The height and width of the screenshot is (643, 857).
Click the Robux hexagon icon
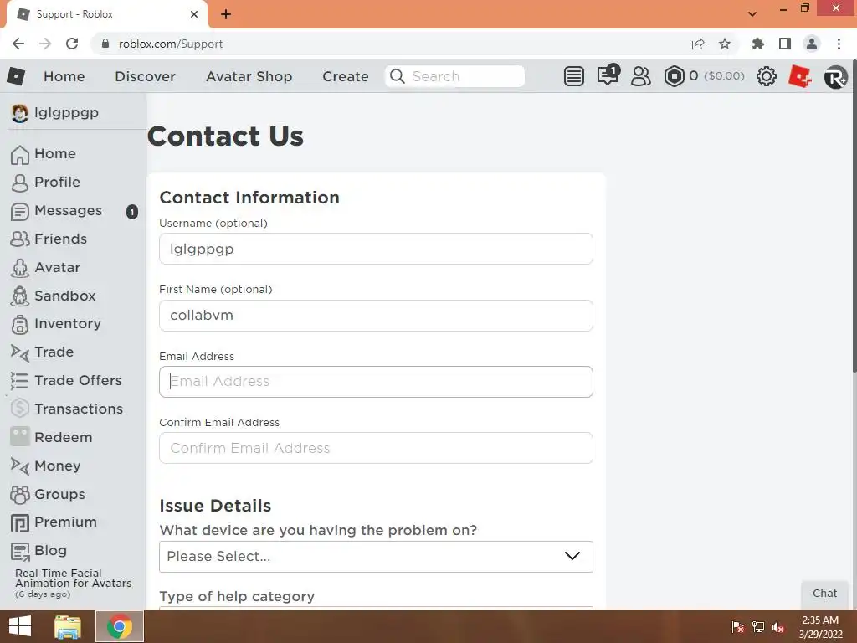point(674,76)
